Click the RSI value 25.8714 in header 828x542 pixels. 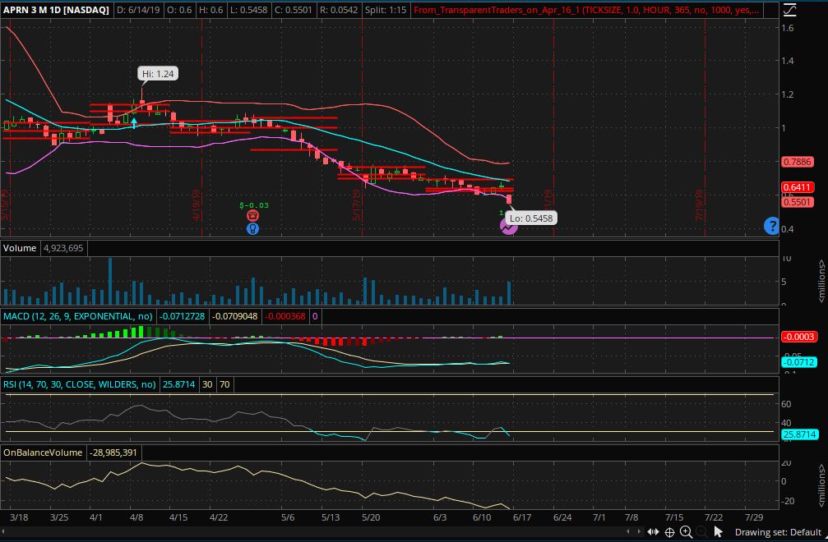178,384
